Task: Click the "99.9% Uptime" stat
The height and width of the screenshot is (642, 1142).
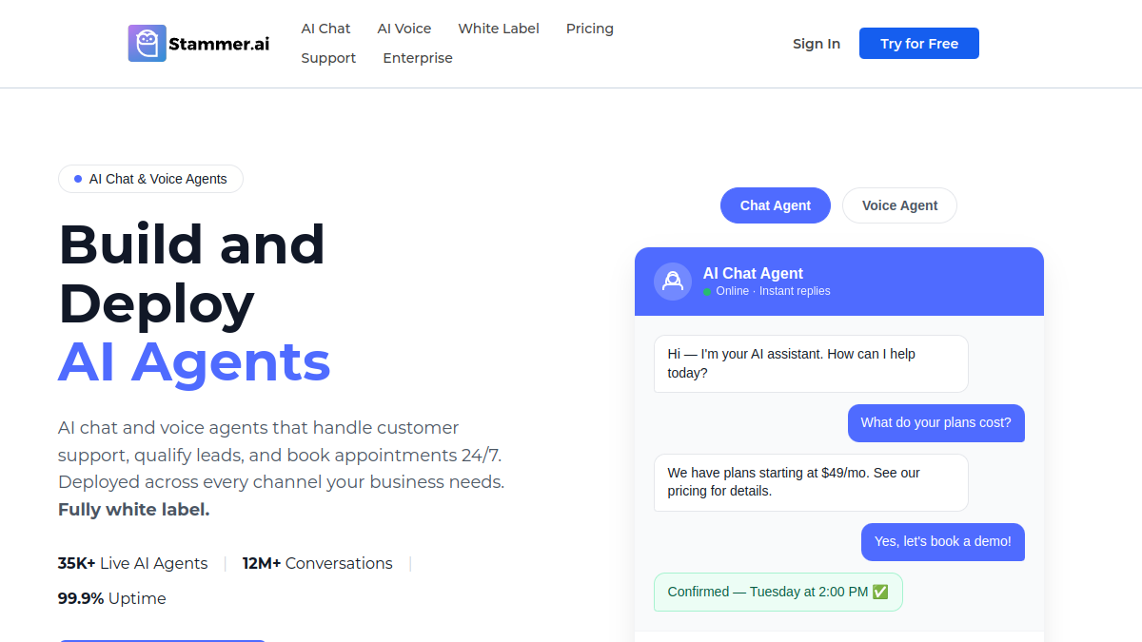Action: point(112,599)
